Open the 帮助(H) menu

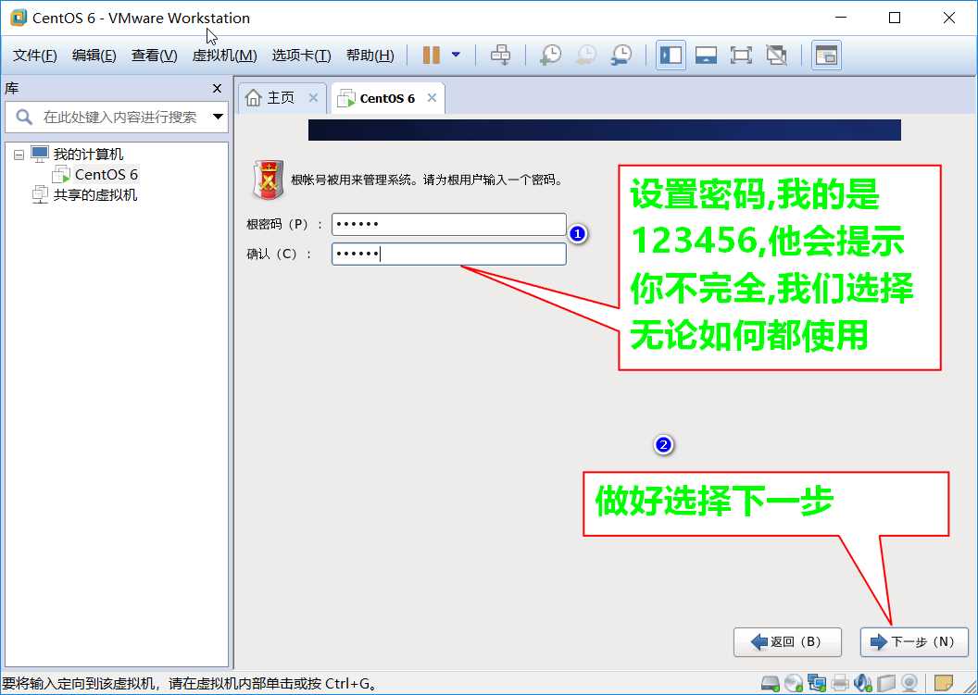coord(370,56)
